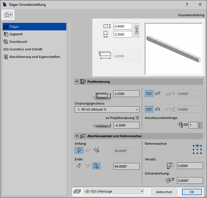207x198 pixels.
Task: Select the inclined beam option
Action: tap(157, 93)
